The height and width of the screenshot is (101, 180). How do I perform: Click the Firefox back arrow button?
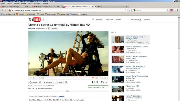(x=2, y=10)
